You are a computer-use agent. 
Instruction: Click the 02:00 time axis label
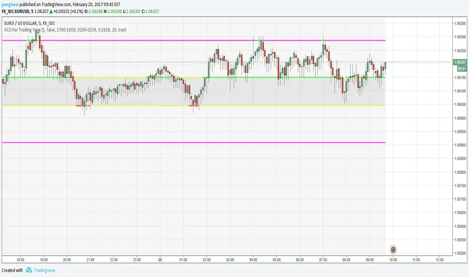[x=207, y=260]
